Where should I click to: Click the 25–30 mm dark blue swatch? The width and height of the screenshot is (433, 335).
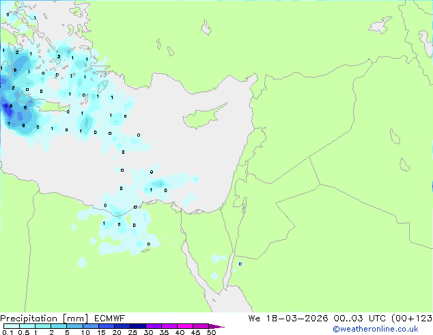[x=138, y=326]
